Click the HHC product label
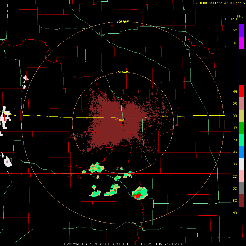 (240, 16)
